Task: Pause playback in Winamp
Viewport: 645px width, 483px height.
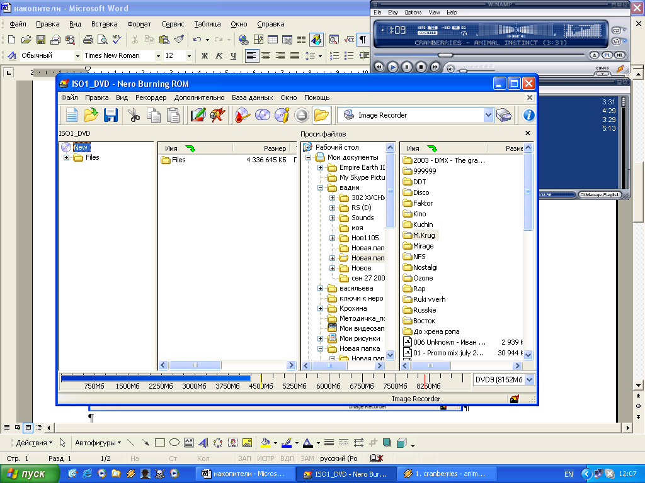Action: pos(407,67)
